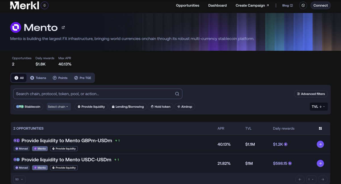Toggle Lending/Borrowing filter chip
341x184 pixels.
tap(128, 107)
